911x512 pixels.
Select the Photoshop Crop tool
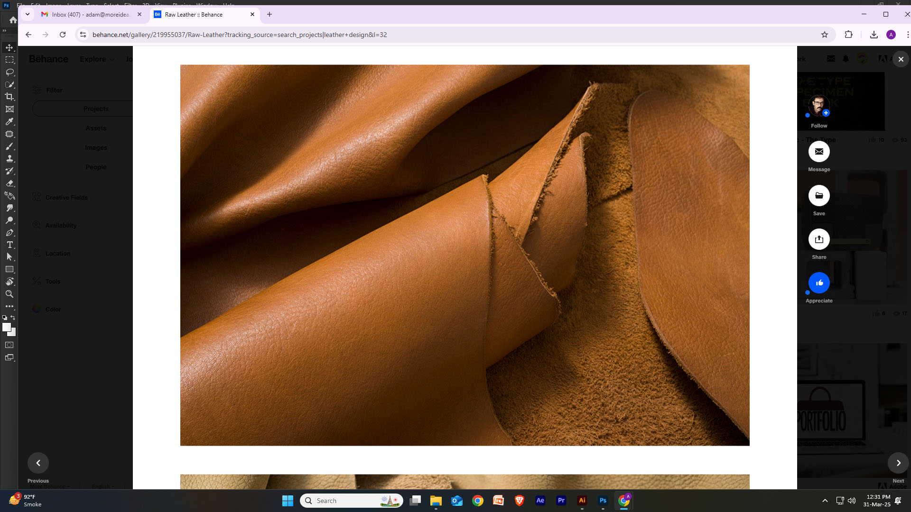click(9, 97)
